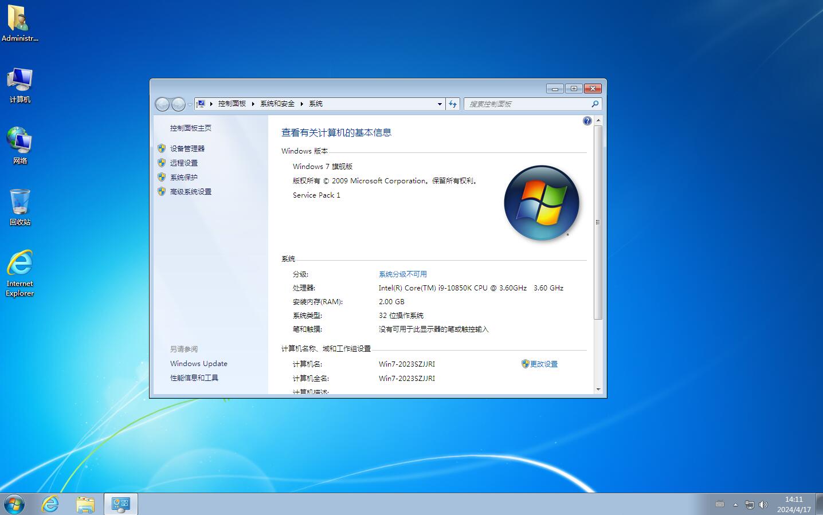Click the shield icon next to 系统保护
Screen dimensions: 823x515
click(x=162, y=177)
